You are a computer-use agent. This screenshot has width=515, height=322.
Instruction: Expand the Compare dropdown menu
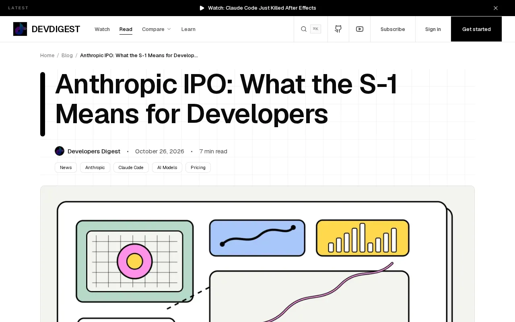[157, 29]
